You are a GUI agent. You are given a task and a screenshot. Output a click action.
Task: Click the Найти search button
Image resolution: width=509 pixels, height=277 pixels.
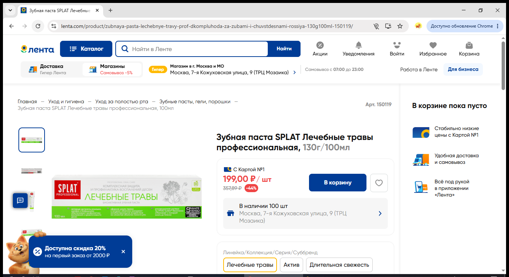point(284,49)
